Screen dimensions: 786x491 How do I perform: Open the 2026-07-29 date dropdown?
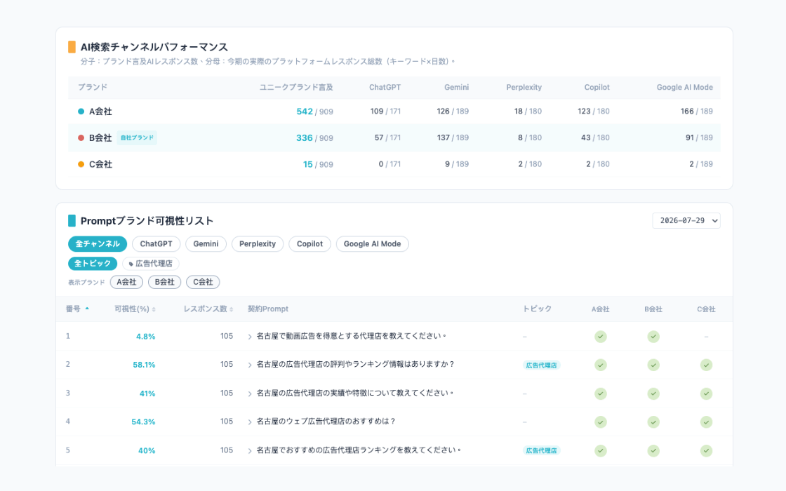686,220
